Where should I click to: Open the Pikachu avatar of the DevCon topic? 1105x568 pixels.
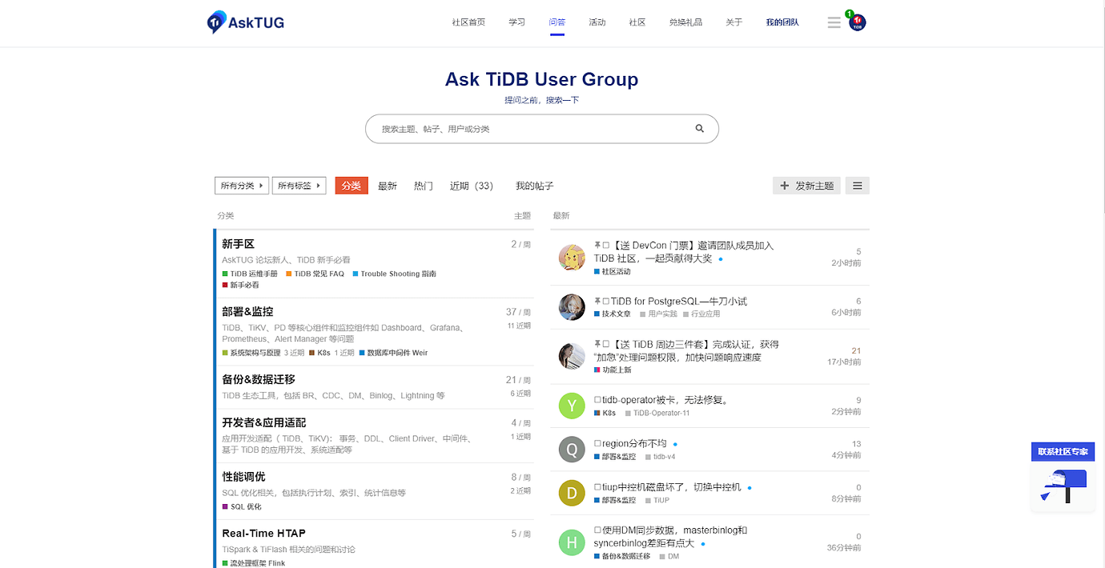(572, 258)
